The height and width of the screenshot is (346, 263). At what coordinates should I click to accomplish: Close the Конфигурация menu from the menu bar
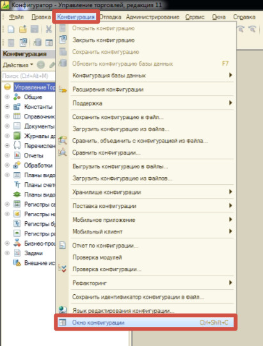[76, 17]
